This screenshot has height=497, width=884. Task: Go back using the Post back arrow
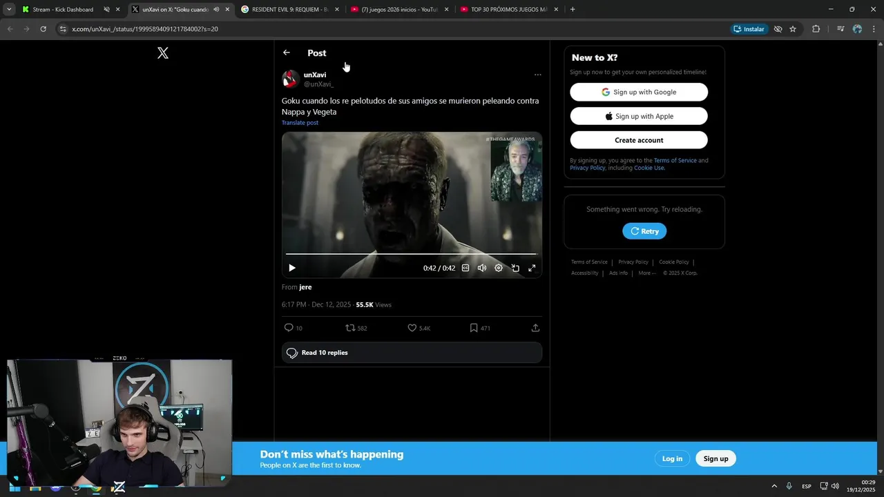coord(287,52)
